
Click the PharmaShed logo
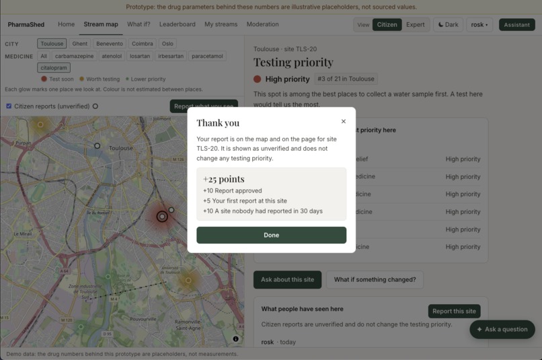(x=26, y=24)
